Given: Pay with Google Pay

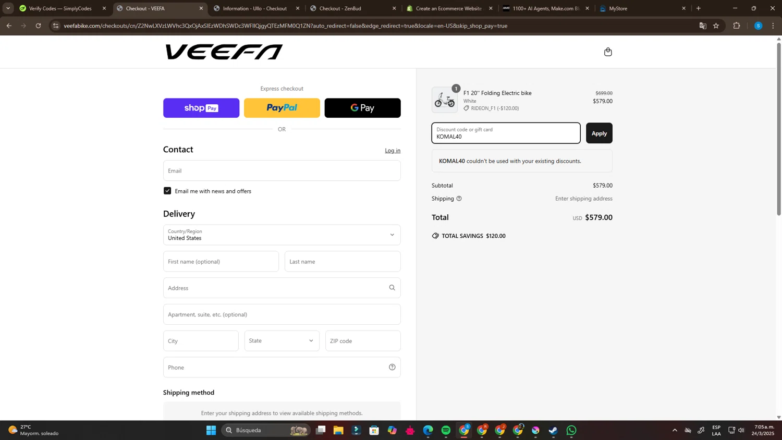Looking at the screenshot, I should pyautogui.click(x=362, y=108).
